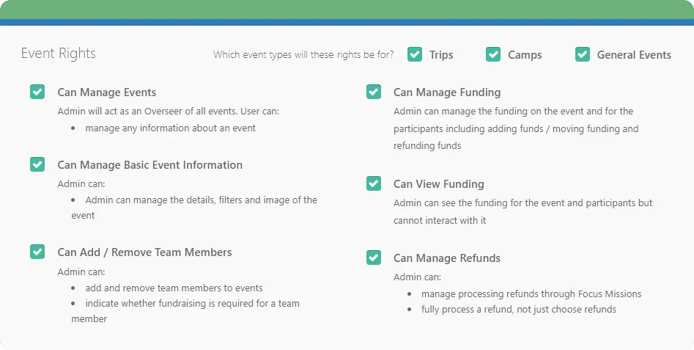Click the Can Manage Funding title
Screen dimensions: 694x350
point(447,92)
